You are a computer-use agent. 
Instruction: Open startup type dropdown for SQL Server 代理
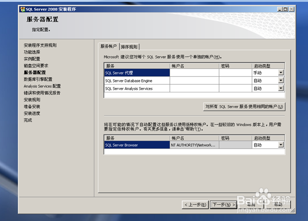tap(281, 72)
